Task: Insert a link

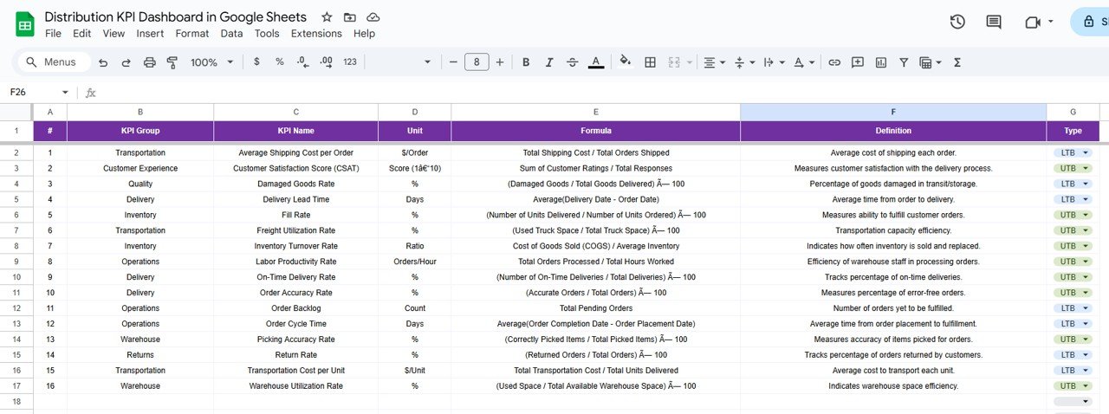Action: tap(834, 62)
